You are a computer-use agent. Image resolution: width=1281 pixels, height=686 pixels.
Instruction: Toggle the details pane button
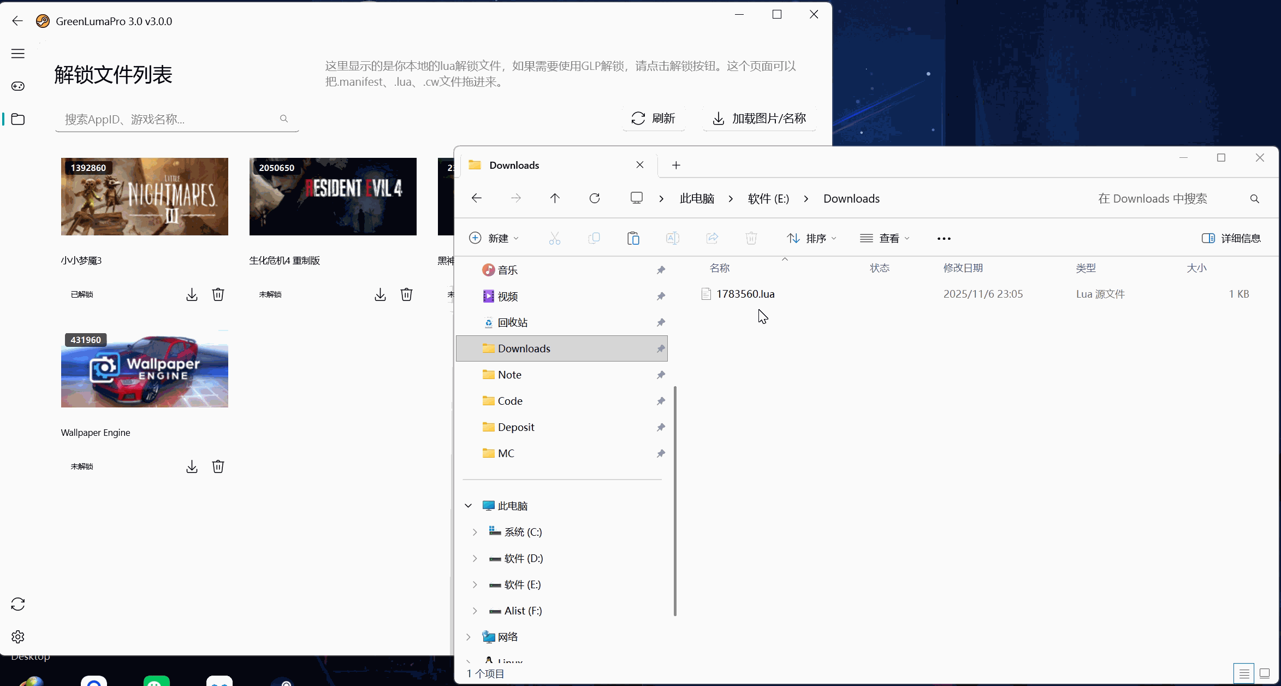point(1231,238)
